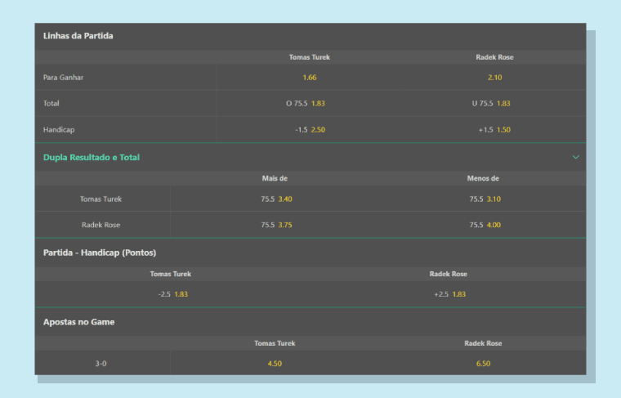
Task: Click Radek Rose row label in Dupla Resultado
Action: pyautogui.click(x=101, y=225)
